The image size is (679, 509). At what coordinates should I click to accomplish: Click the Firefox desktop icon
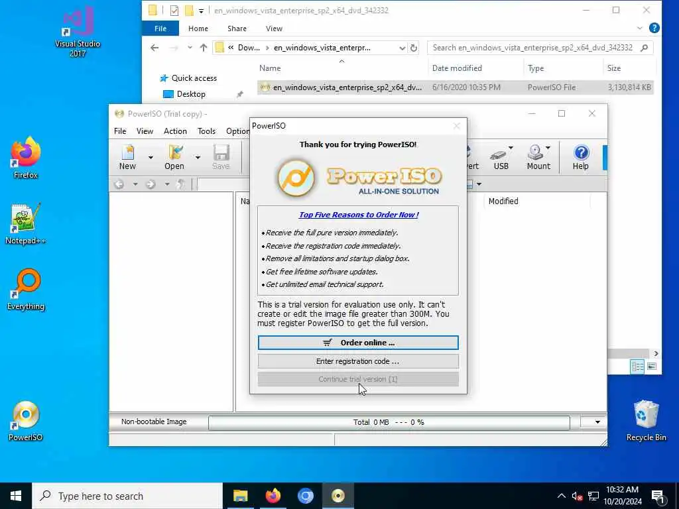[26, 158]
